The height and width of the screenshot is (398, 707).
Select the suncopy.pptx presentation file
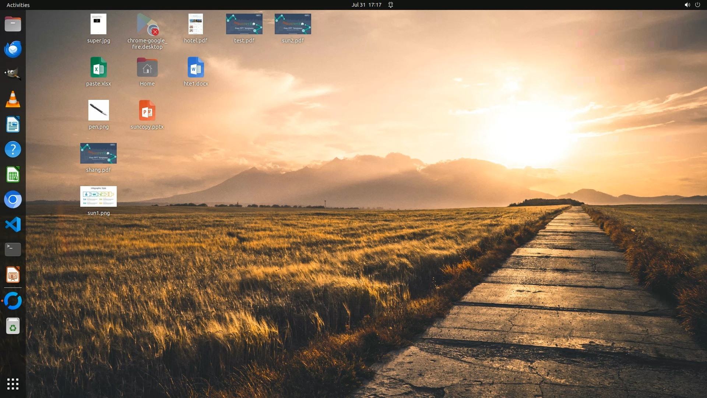click(147, 111)
